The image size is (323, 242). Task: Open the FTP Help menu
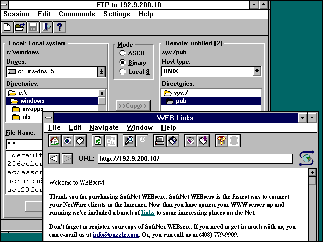click(x=146, y=14)
